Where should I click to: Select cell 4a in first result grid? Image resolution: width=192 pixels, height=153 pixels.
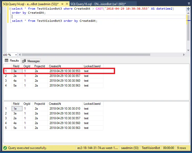pos(17,81)
